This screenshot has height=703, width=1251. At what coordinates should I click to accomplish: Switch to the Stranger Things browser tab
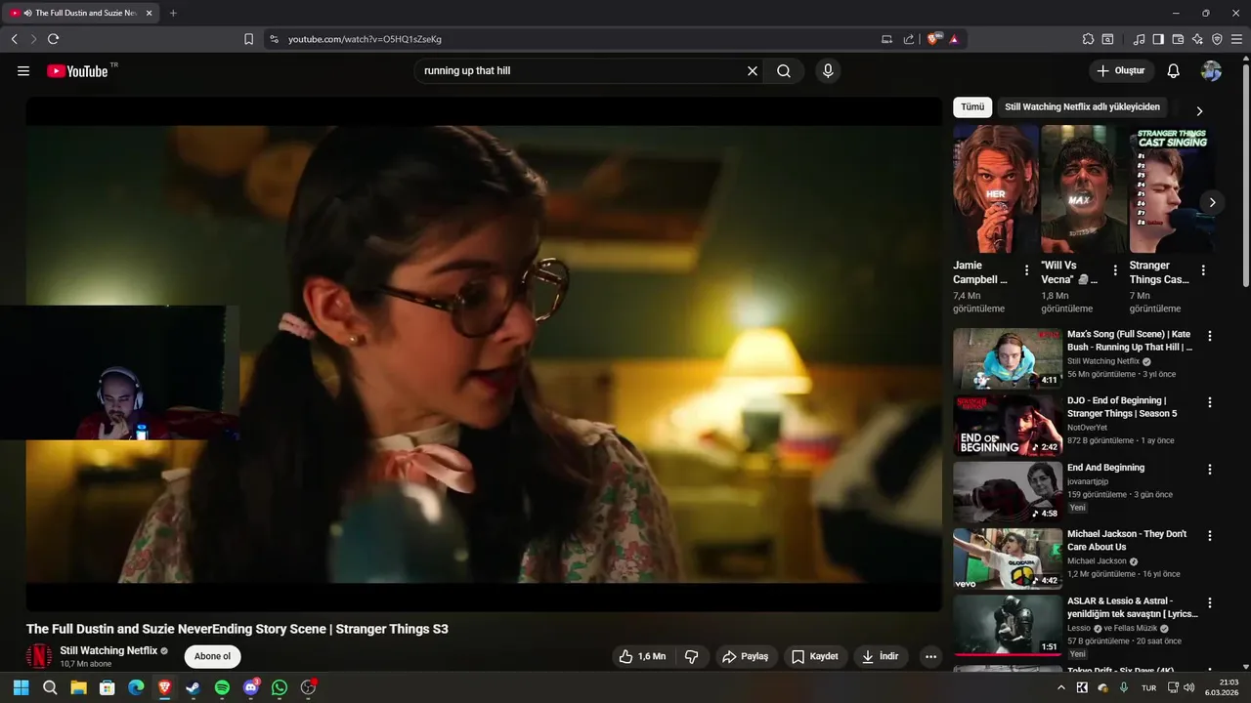click(82, 13)
